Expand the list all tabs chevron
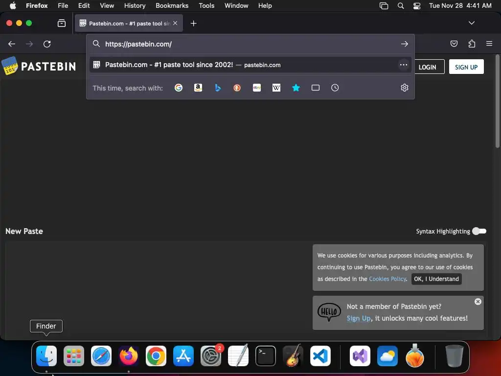The image size is (501, 376). pos(471,23)
